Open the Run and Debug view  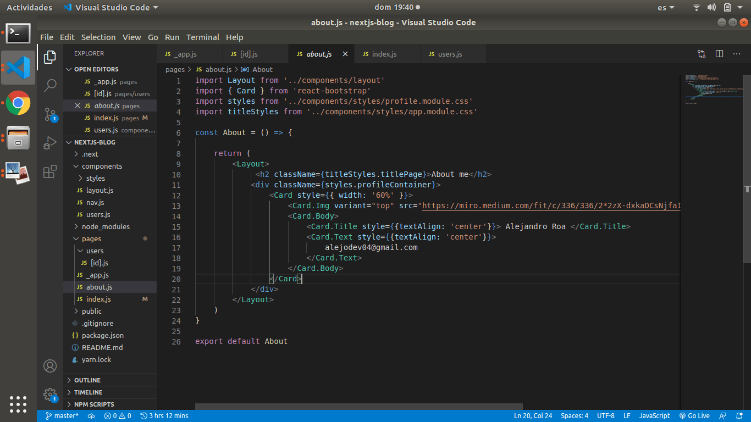click(x=50, y=143)
